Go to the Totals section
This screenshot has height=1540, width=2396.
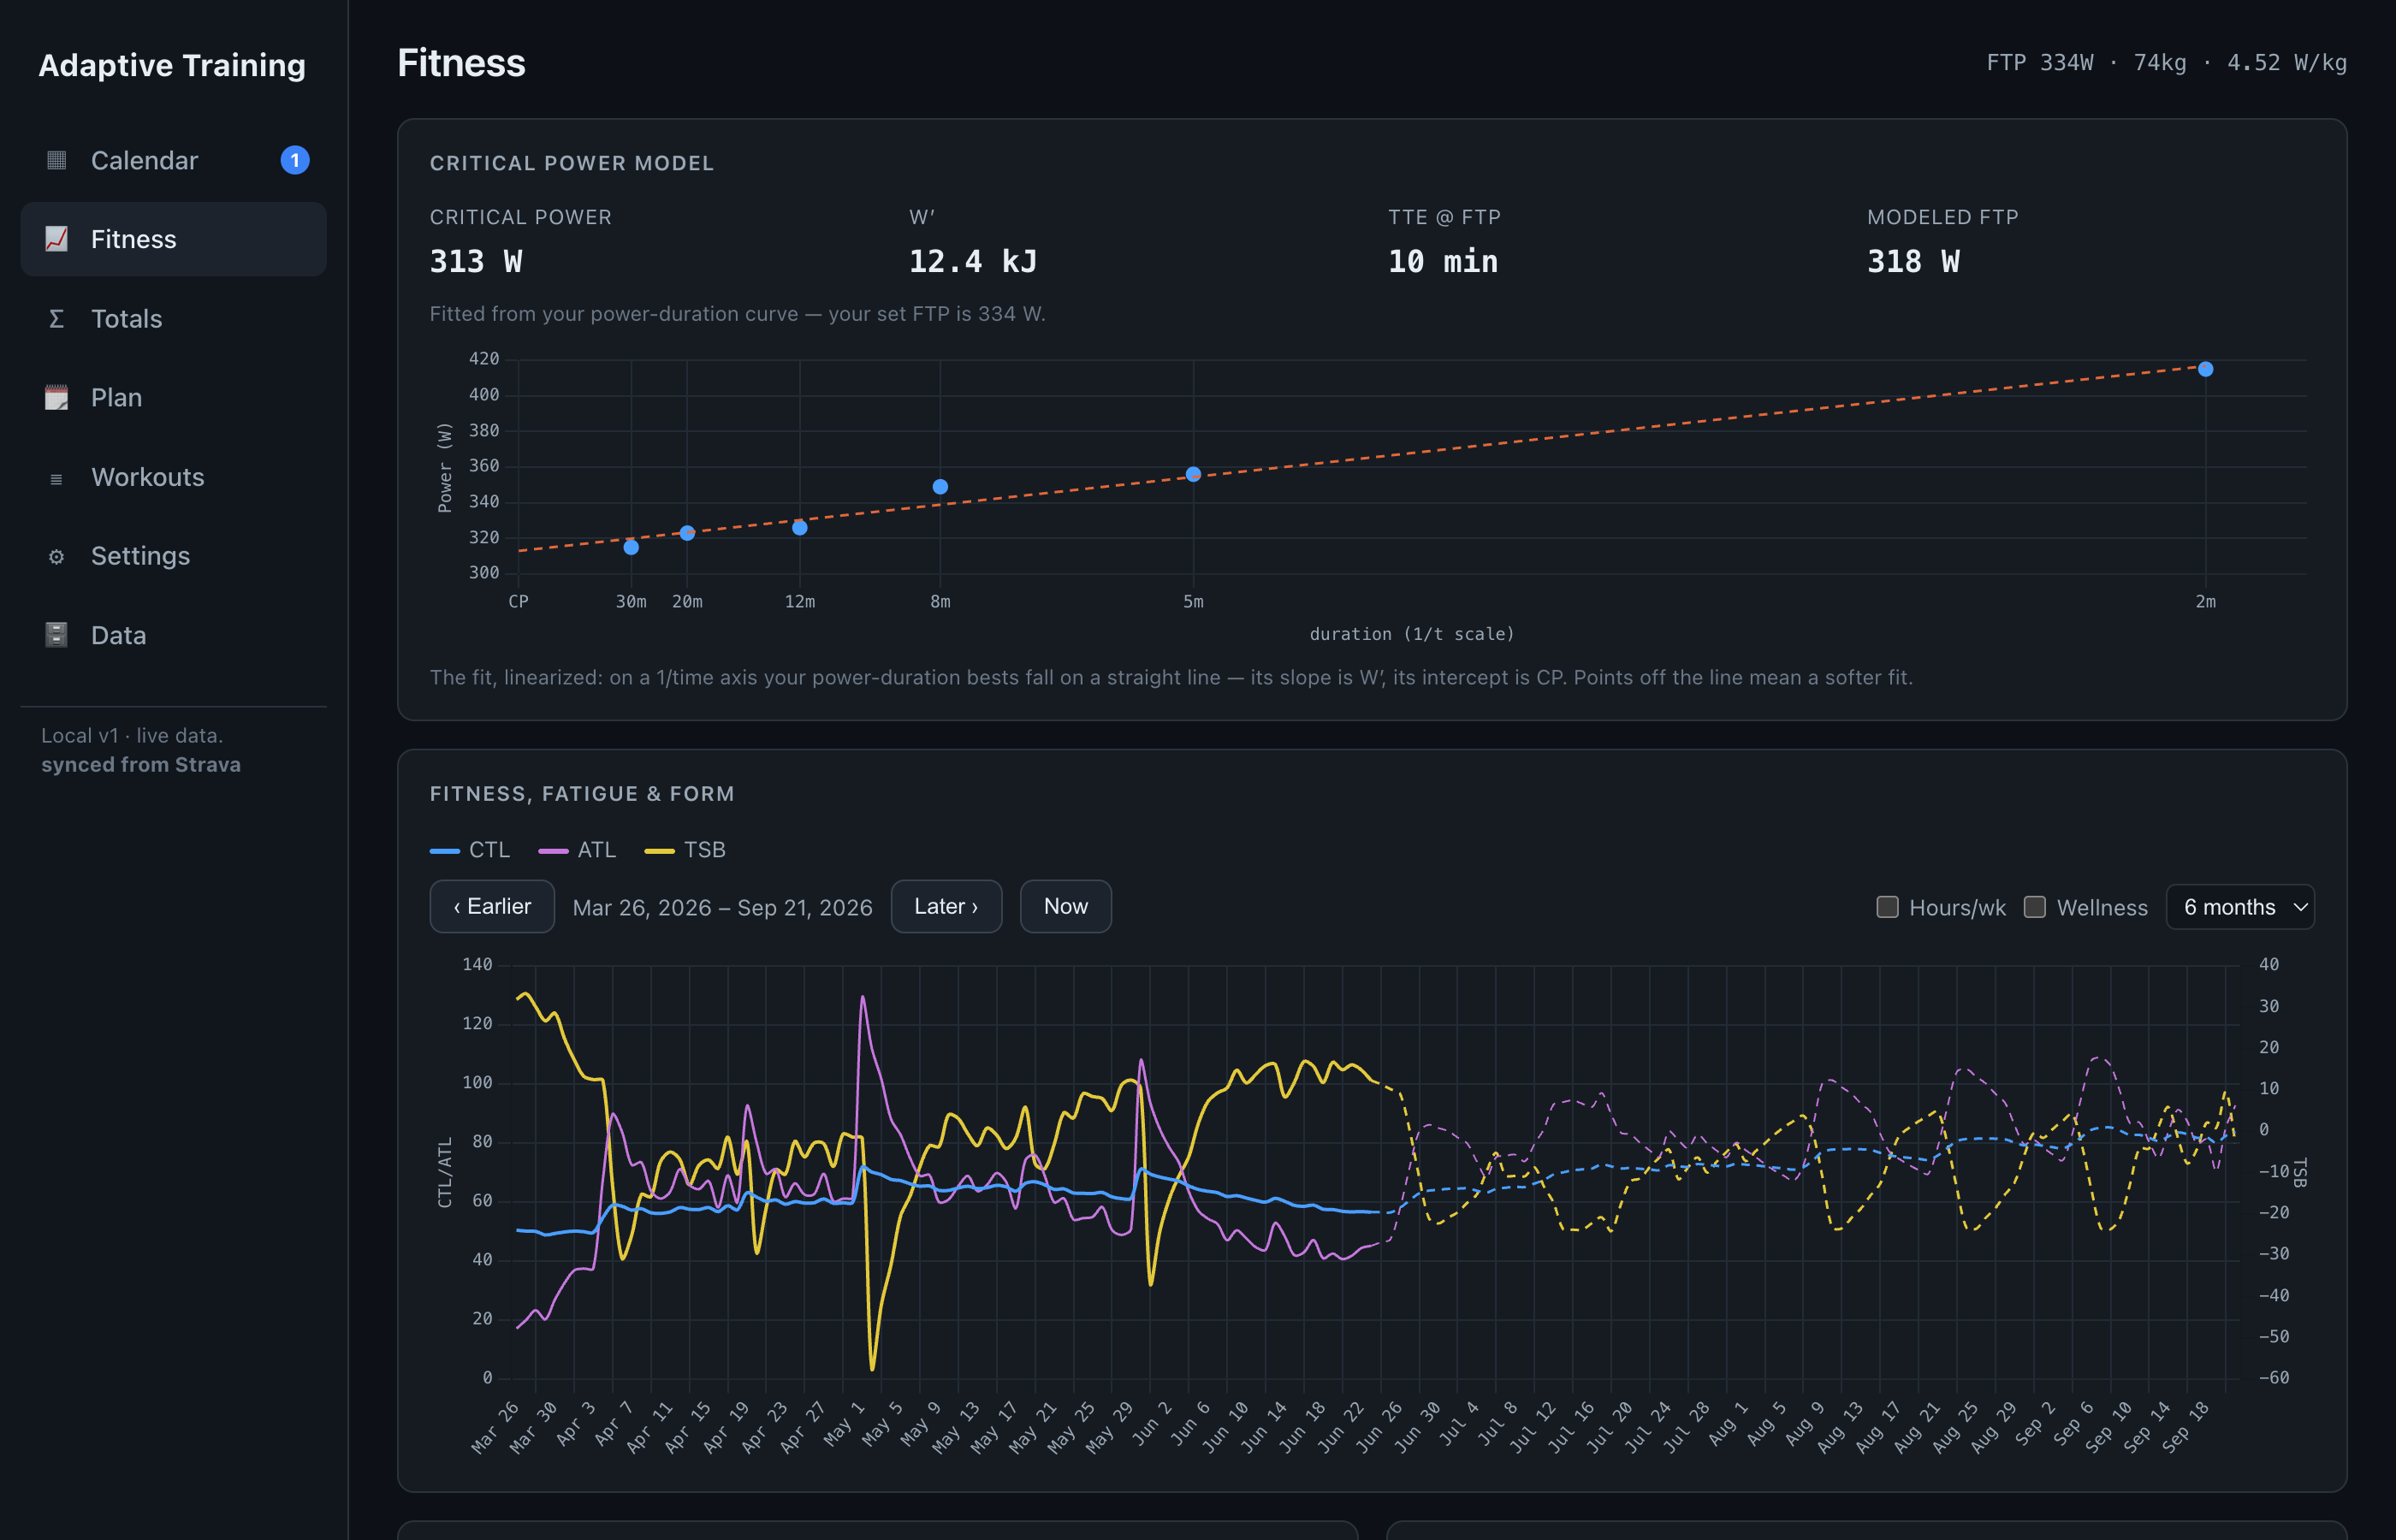coord(173,319)
